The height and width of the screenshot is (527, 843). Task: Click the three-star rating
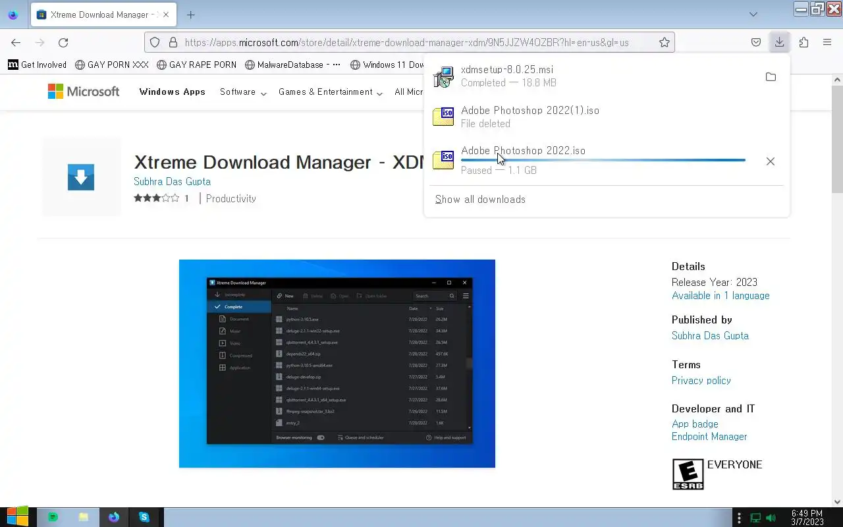click(157, 198)
